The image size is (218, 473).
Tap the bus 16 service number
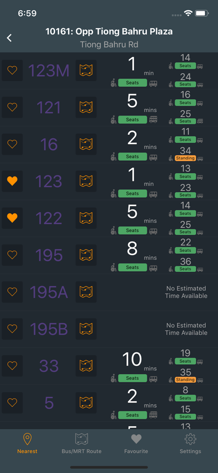(x=49, y=144)
